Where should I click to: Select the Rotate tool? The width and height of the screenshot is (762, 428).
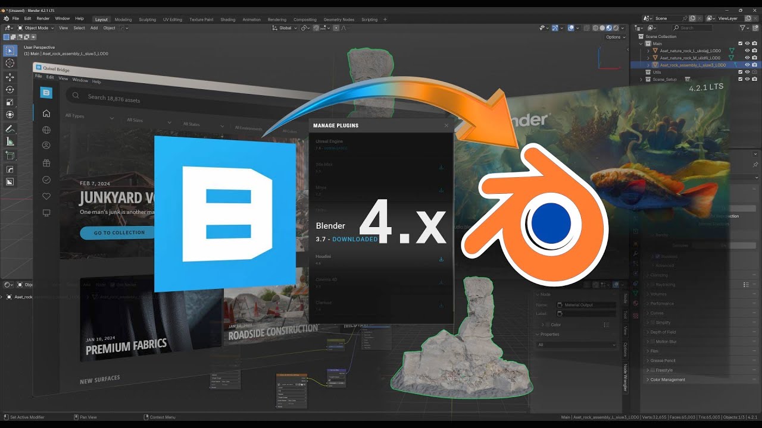[10, 90]
